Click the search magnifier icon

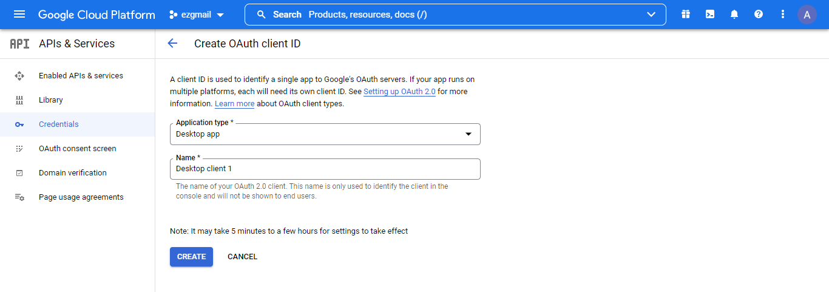262,15
